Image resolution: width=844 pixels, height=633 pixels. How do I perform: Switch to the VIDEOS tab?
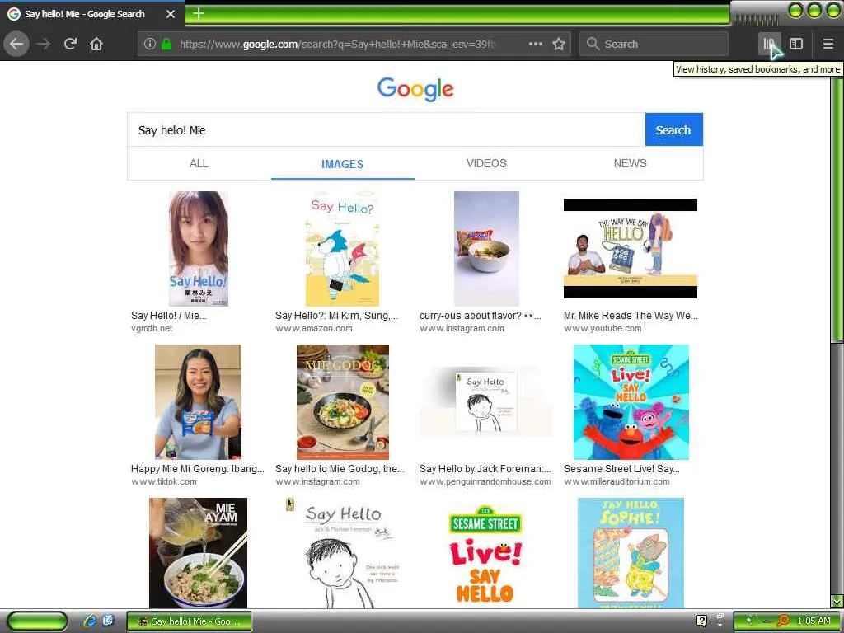[486, 163]
